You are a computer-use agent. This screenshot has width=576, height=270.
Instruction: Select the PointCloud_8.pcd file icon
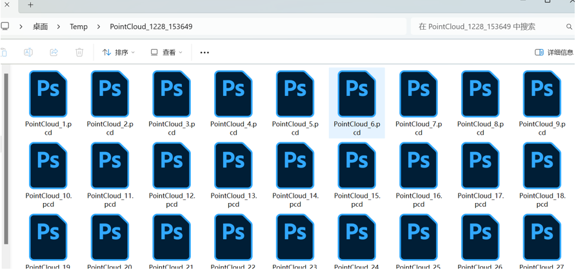pos(480,94)
